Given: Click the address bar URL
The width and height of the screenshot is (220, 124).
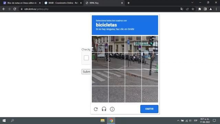Looking at the screenshot, I should click(36, 9).
